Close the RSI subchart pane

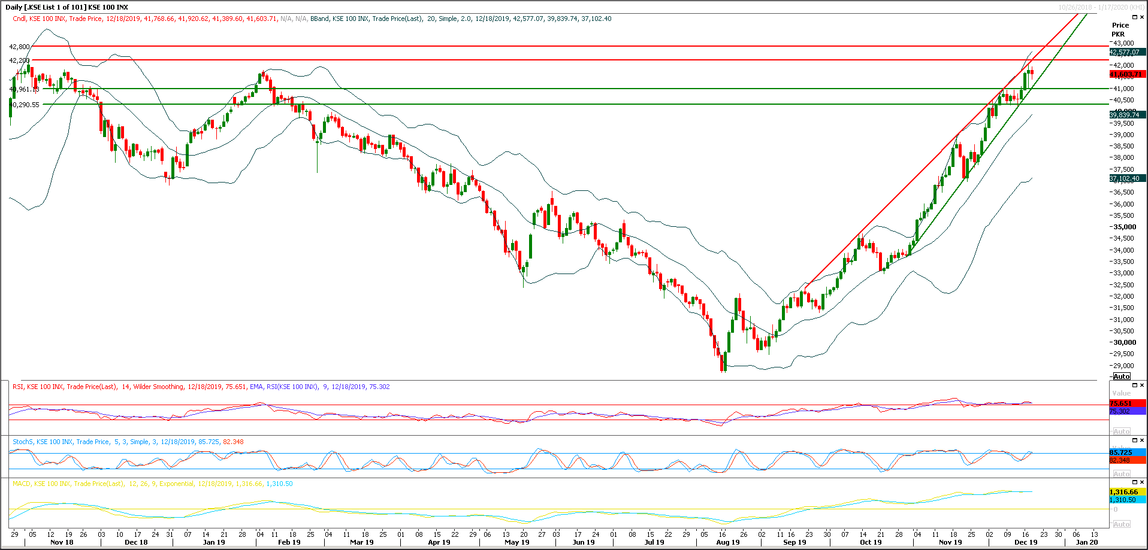click(1142, 385)
